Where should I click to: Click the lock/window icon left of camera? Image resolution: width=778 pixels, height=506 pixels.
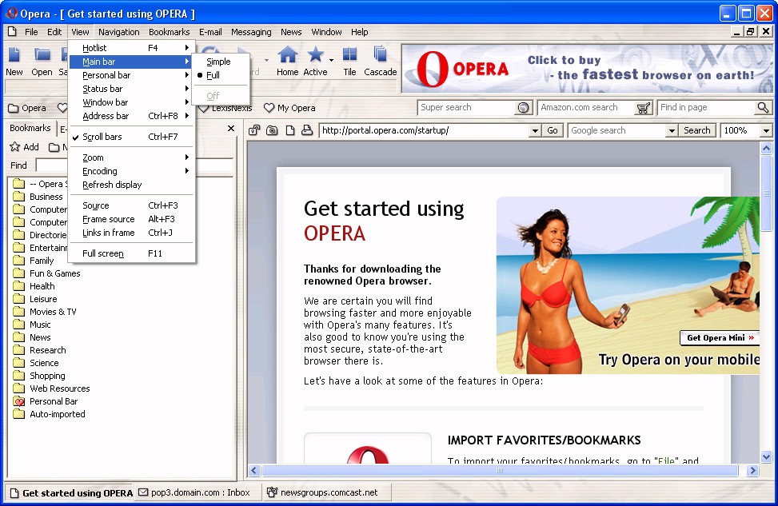pyautogui.click(x=254, y=130)
